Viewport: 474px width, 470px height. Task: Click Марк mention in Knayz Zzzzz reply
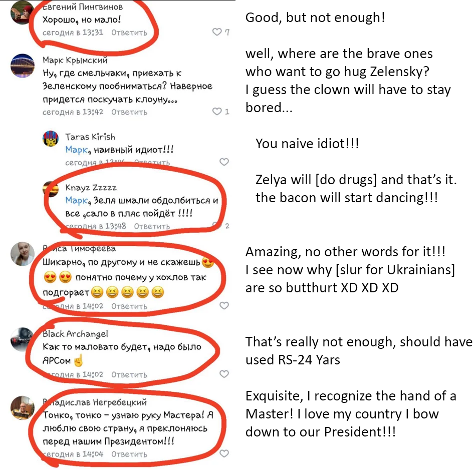(76, 200)
